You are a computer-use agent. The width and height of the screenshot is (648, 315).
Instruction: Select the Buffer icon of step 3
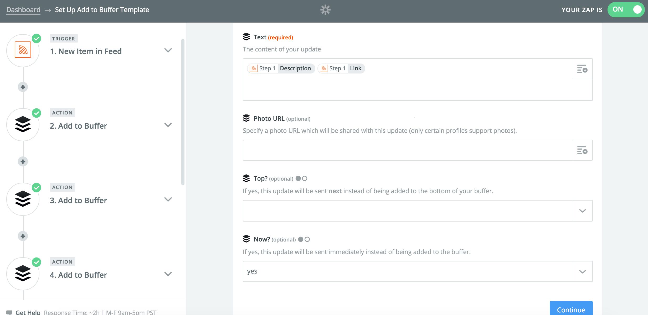coord(23,199)
